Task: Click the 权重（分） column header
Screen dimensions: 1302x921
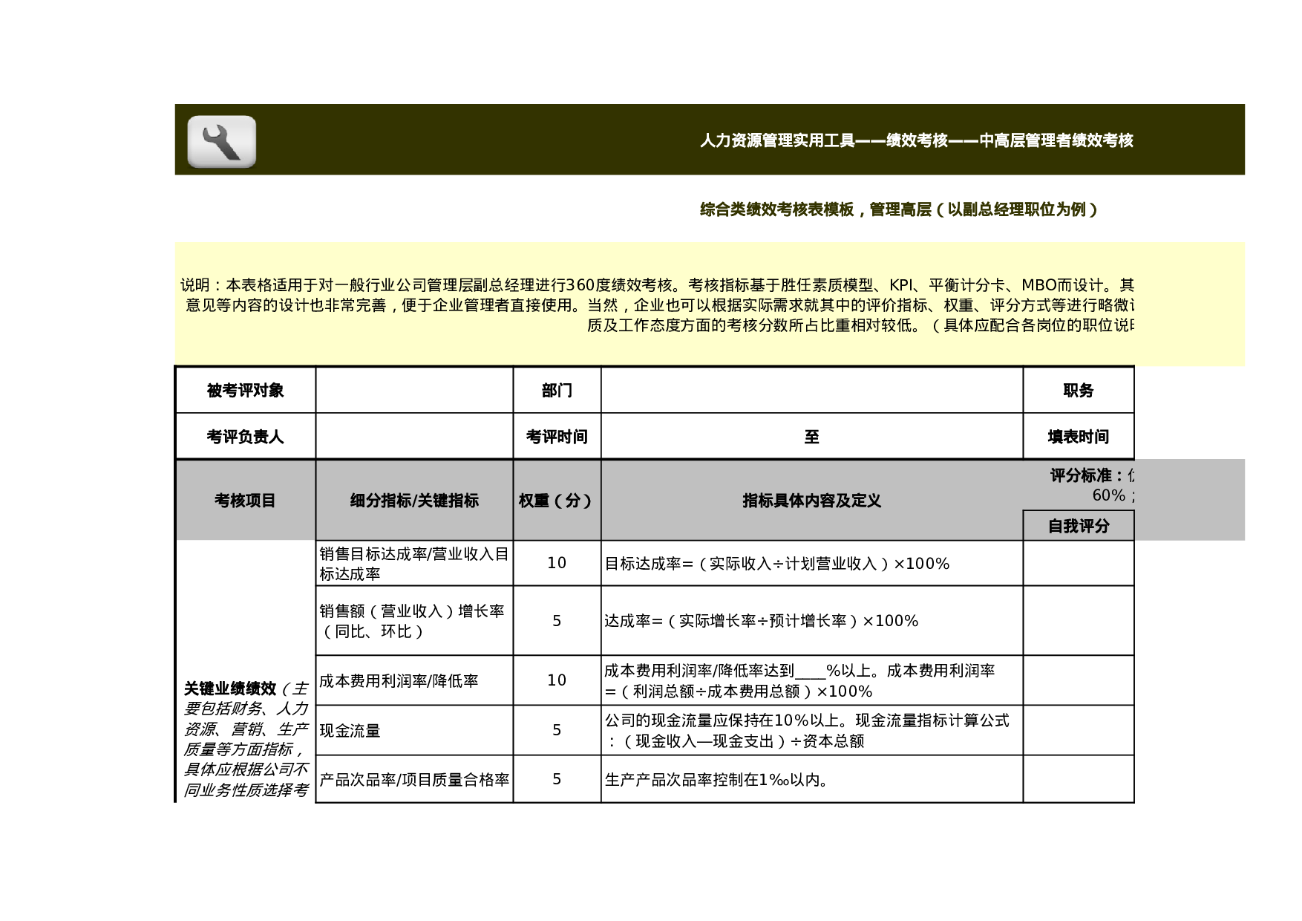Action: pyautogui.click(x=555, y=500)
